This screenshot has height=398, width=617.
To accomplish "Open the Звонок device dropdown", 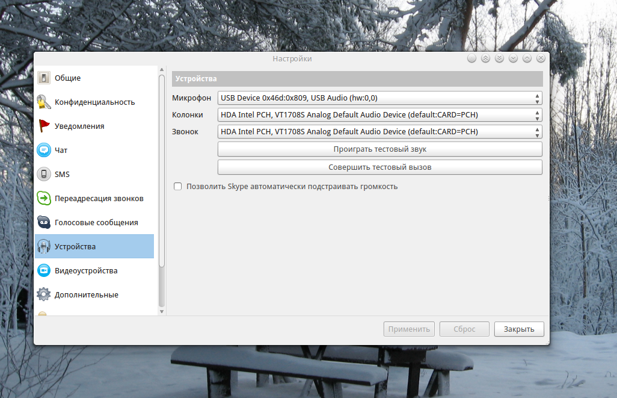I will click(379, 132).
